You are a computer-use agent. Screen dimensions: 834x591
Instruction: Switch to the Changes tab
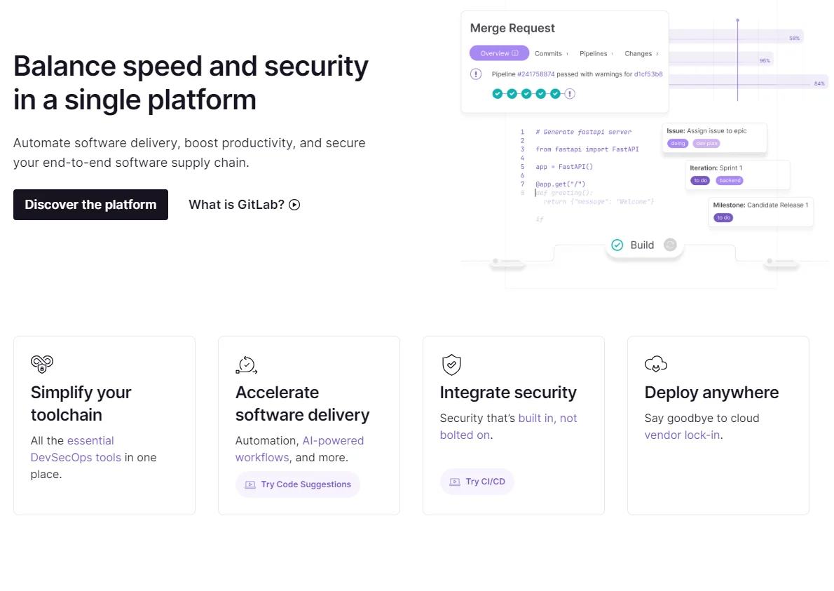pos(641,54)
